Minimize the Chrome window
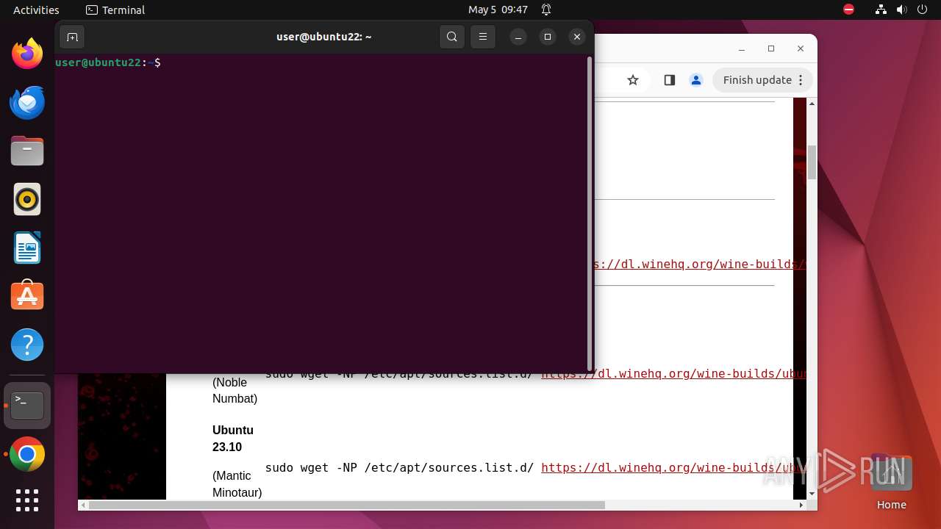The image size is (941, 529). click(741, 48)
